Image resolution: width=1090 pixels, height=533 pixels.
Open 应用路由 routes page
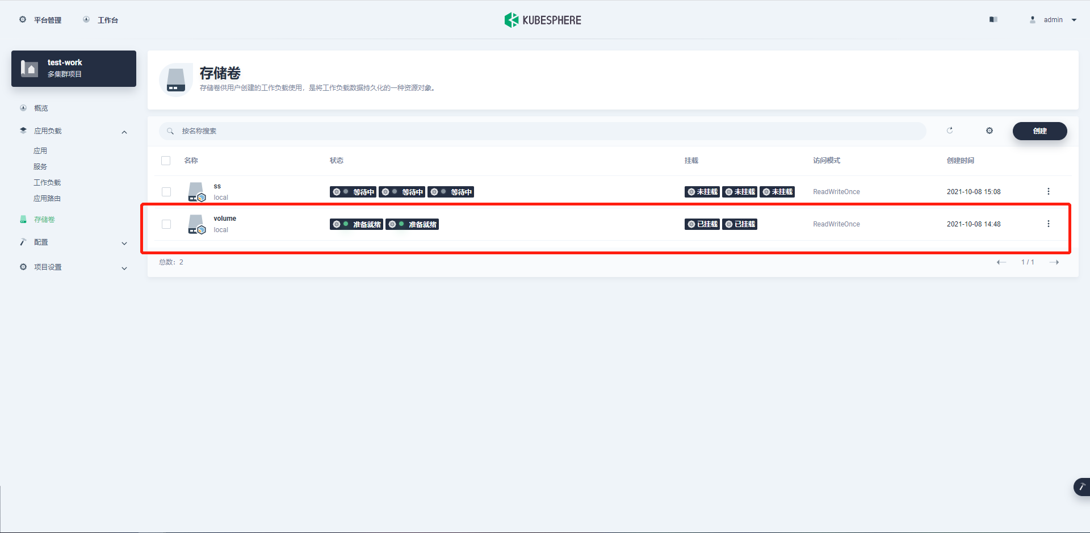click(x=47, y=198)
